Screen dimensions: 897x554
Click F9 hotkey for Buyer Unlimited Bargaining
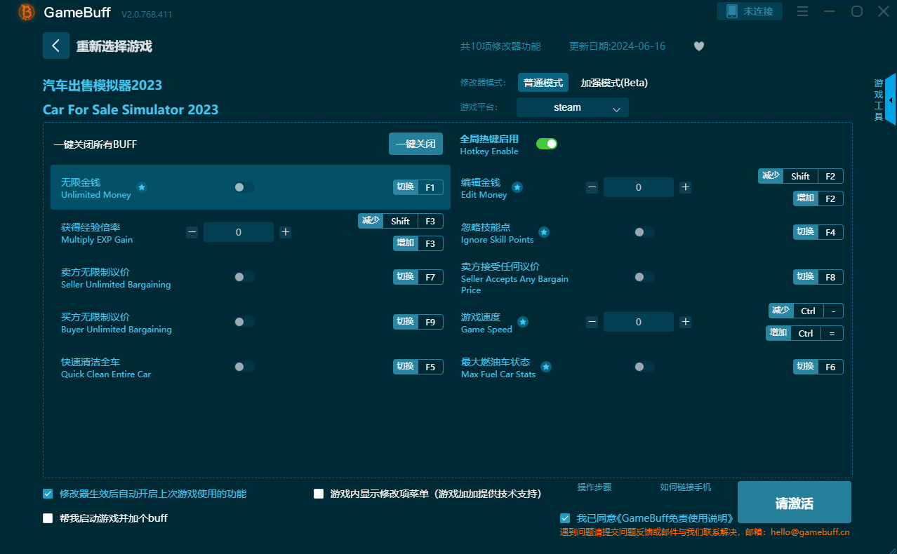pyautogui.click(x=418, y=322)
